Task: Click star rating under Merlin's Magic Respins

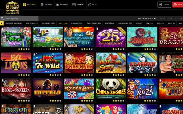Action: 24,49
